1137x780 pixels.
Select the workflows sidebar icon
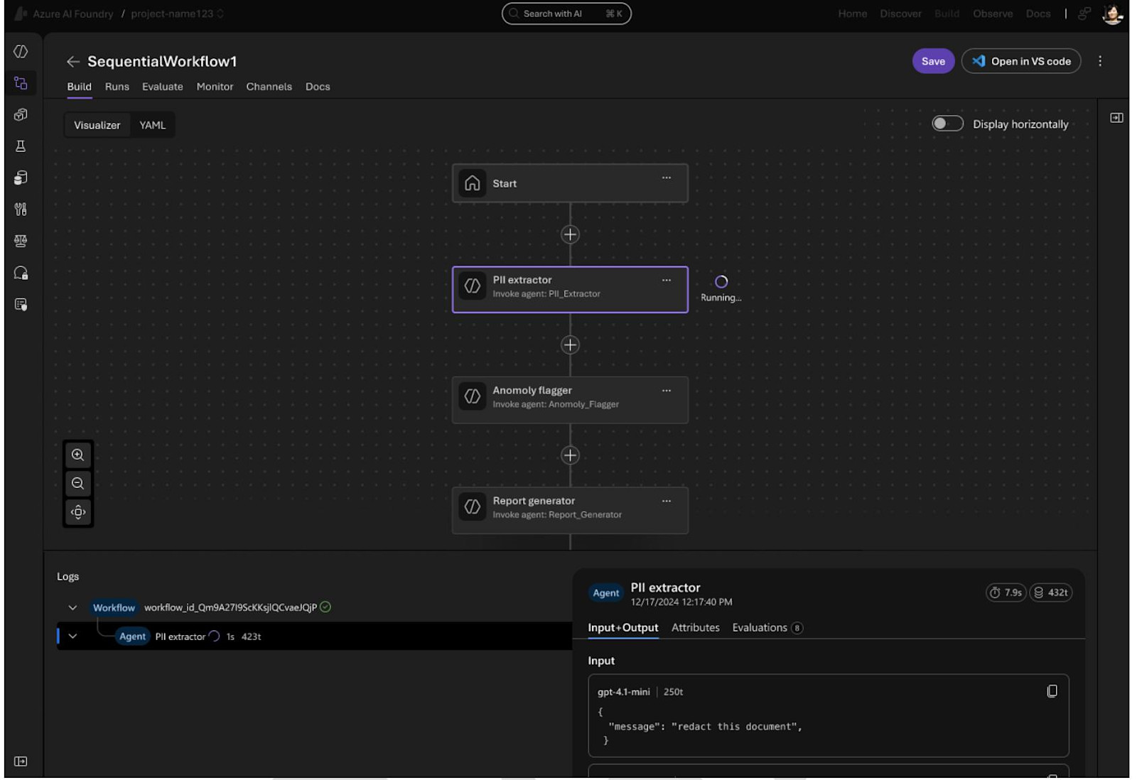point(21,83)
